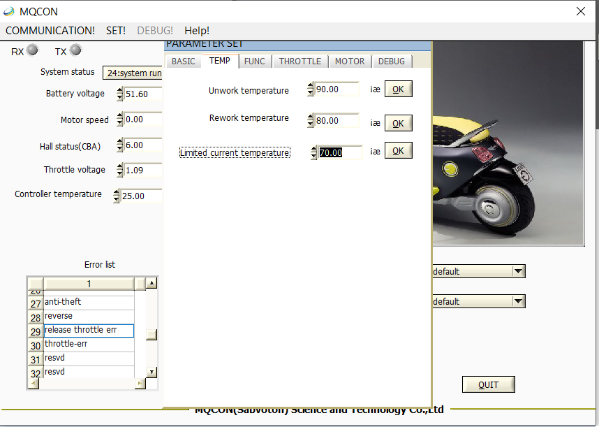Click the Motor speed stepper arrows
This screenshot has height=427, width=599.
[119, 120]
